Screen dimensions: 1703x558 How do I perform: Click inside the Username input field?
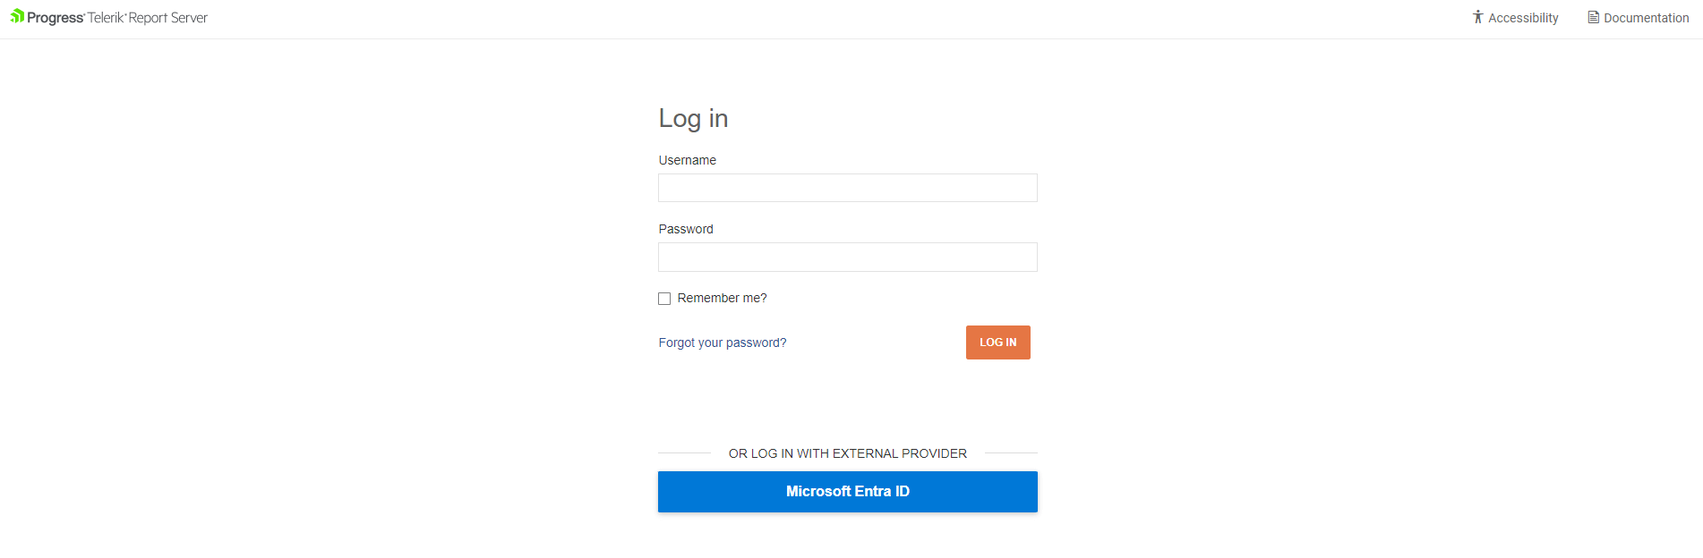(x=847, y=188)
